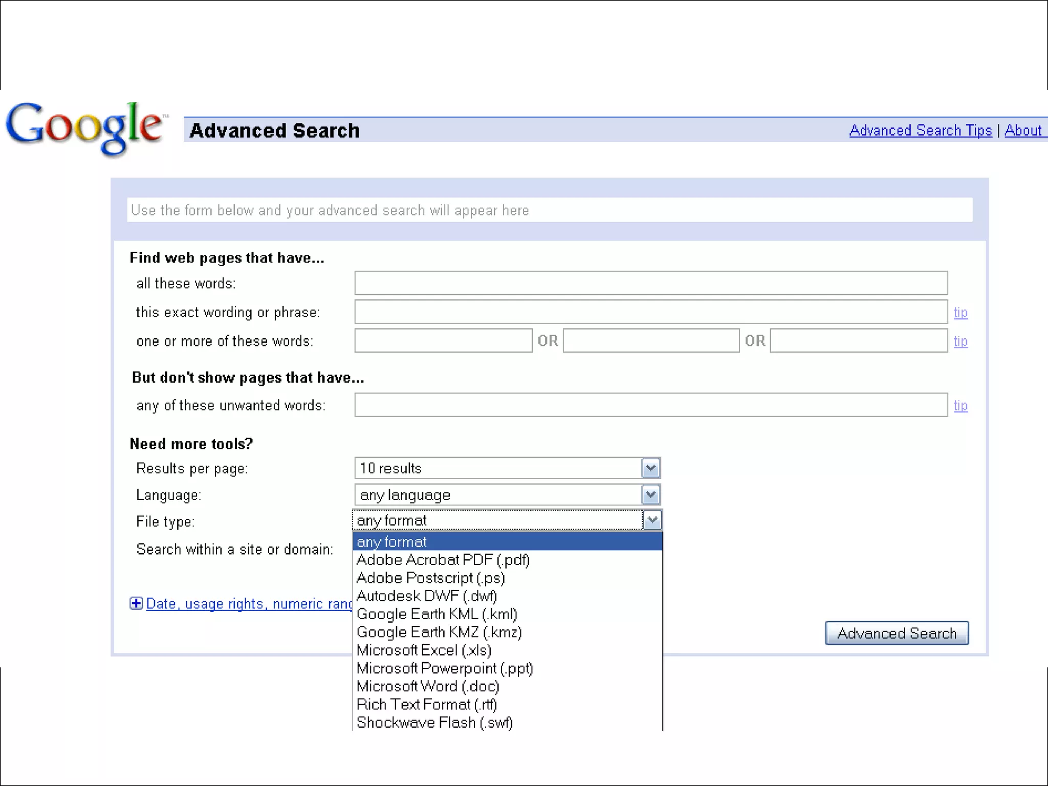Choose Autodesk DWF (.dwf) format

[427, 596]
